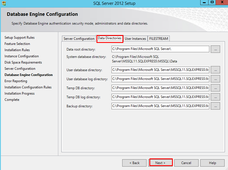
Task: Click the System database directory path text
Action: point(144,59)
